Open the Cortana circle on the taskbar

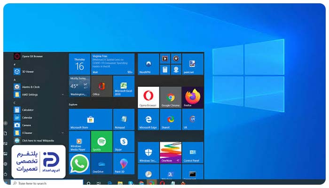[x=88, y=183]
